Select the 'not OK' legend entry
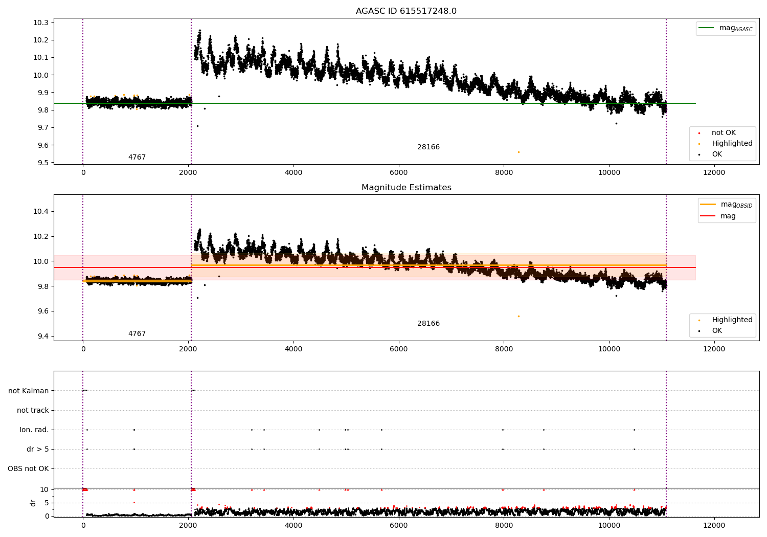The image size is (767, 537). coord(724,133)
